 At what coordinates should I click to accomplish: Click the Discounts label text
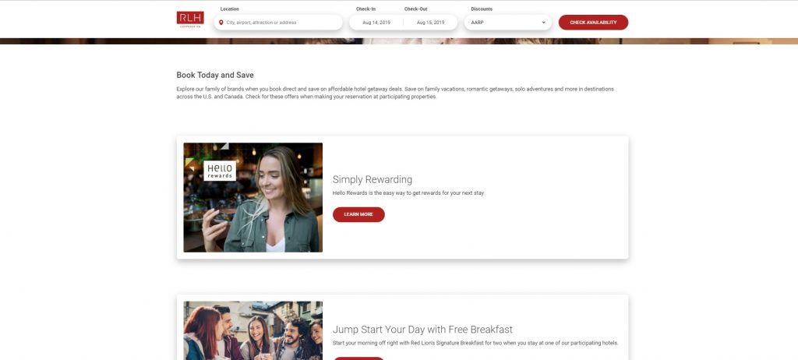tap(482, 9)
